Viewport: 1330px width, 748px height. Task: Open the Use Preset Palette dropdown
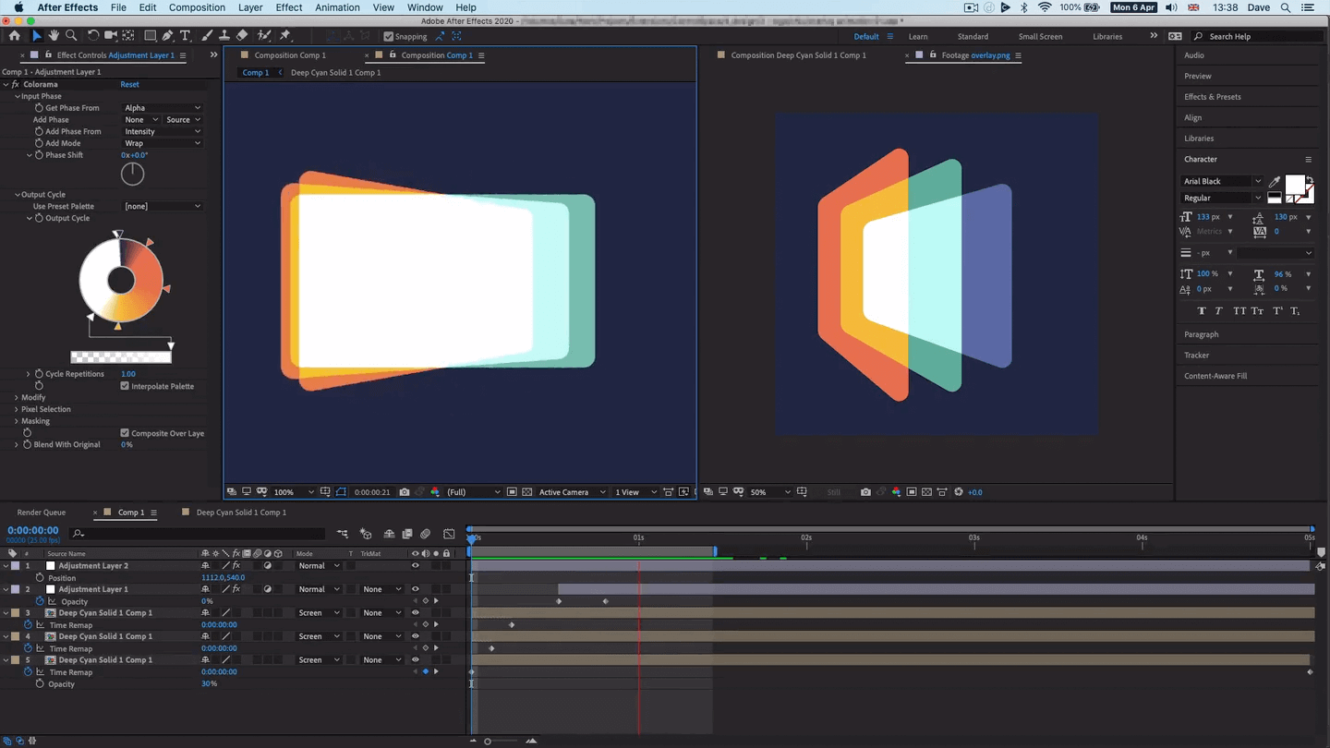162,206
